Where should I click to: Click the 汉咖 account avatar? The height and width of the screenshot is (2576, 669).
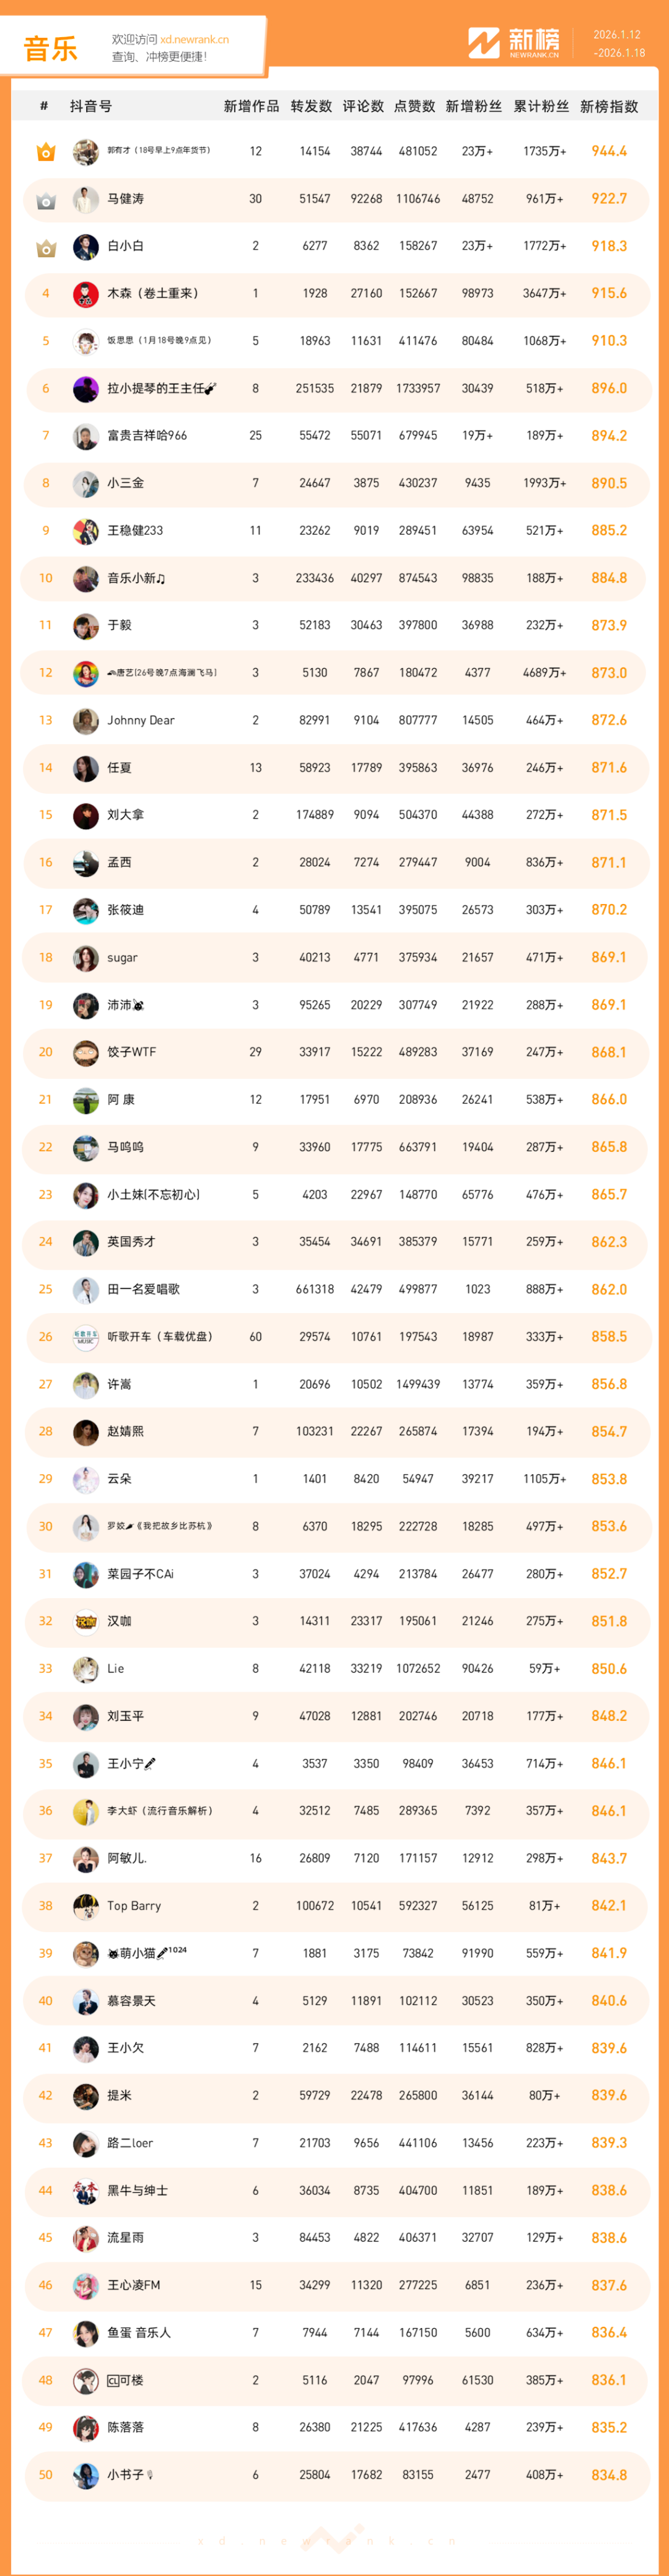click(86, 1621)
